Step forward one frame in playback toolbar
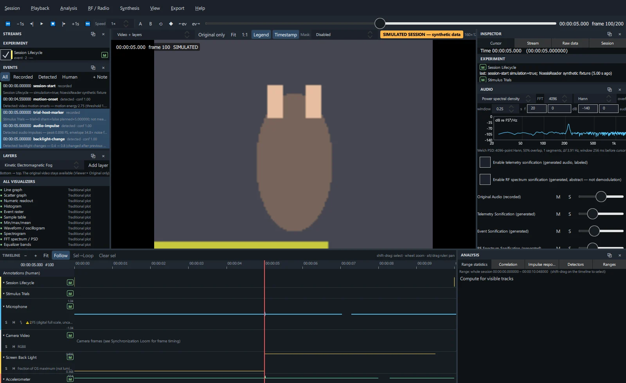 click(x=64, y=24)
